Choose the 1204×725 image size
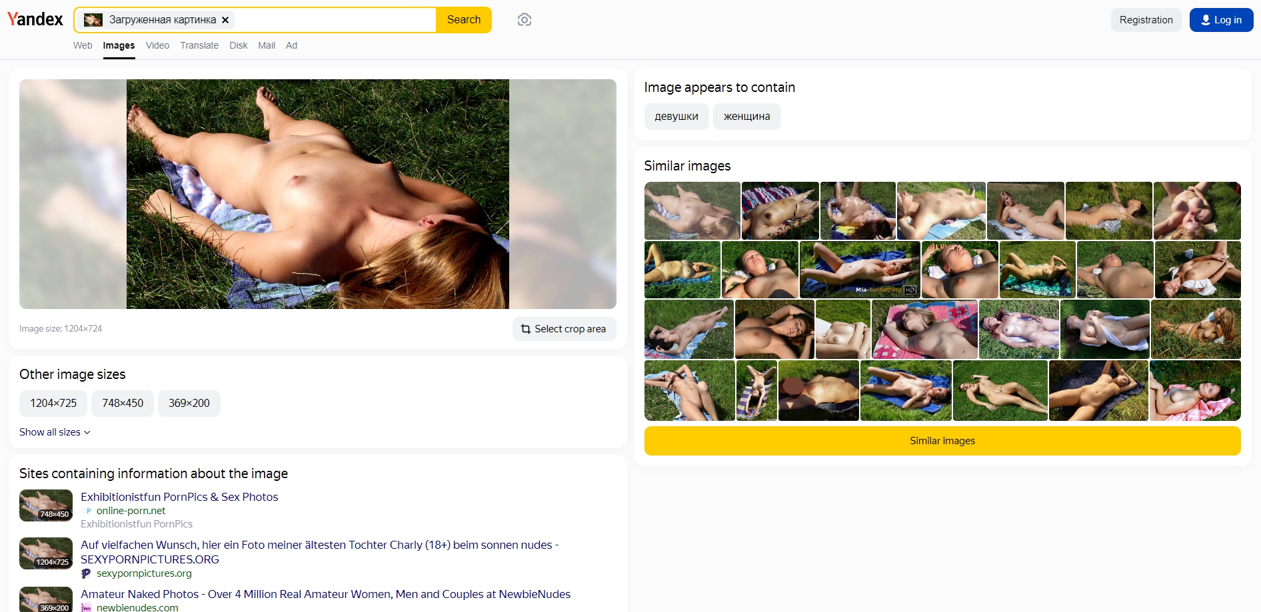Image resolution: width=1261 pixels, height=612 pixels. coord(53,404)
